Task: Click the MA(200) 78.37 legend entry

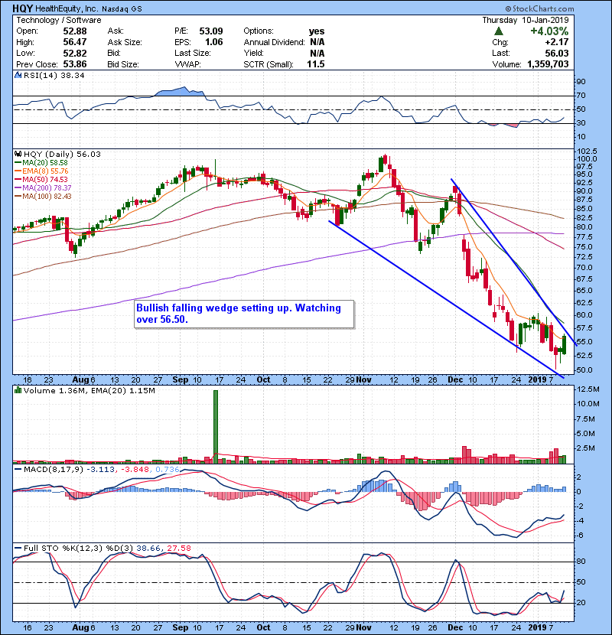Action: point(47,188)
